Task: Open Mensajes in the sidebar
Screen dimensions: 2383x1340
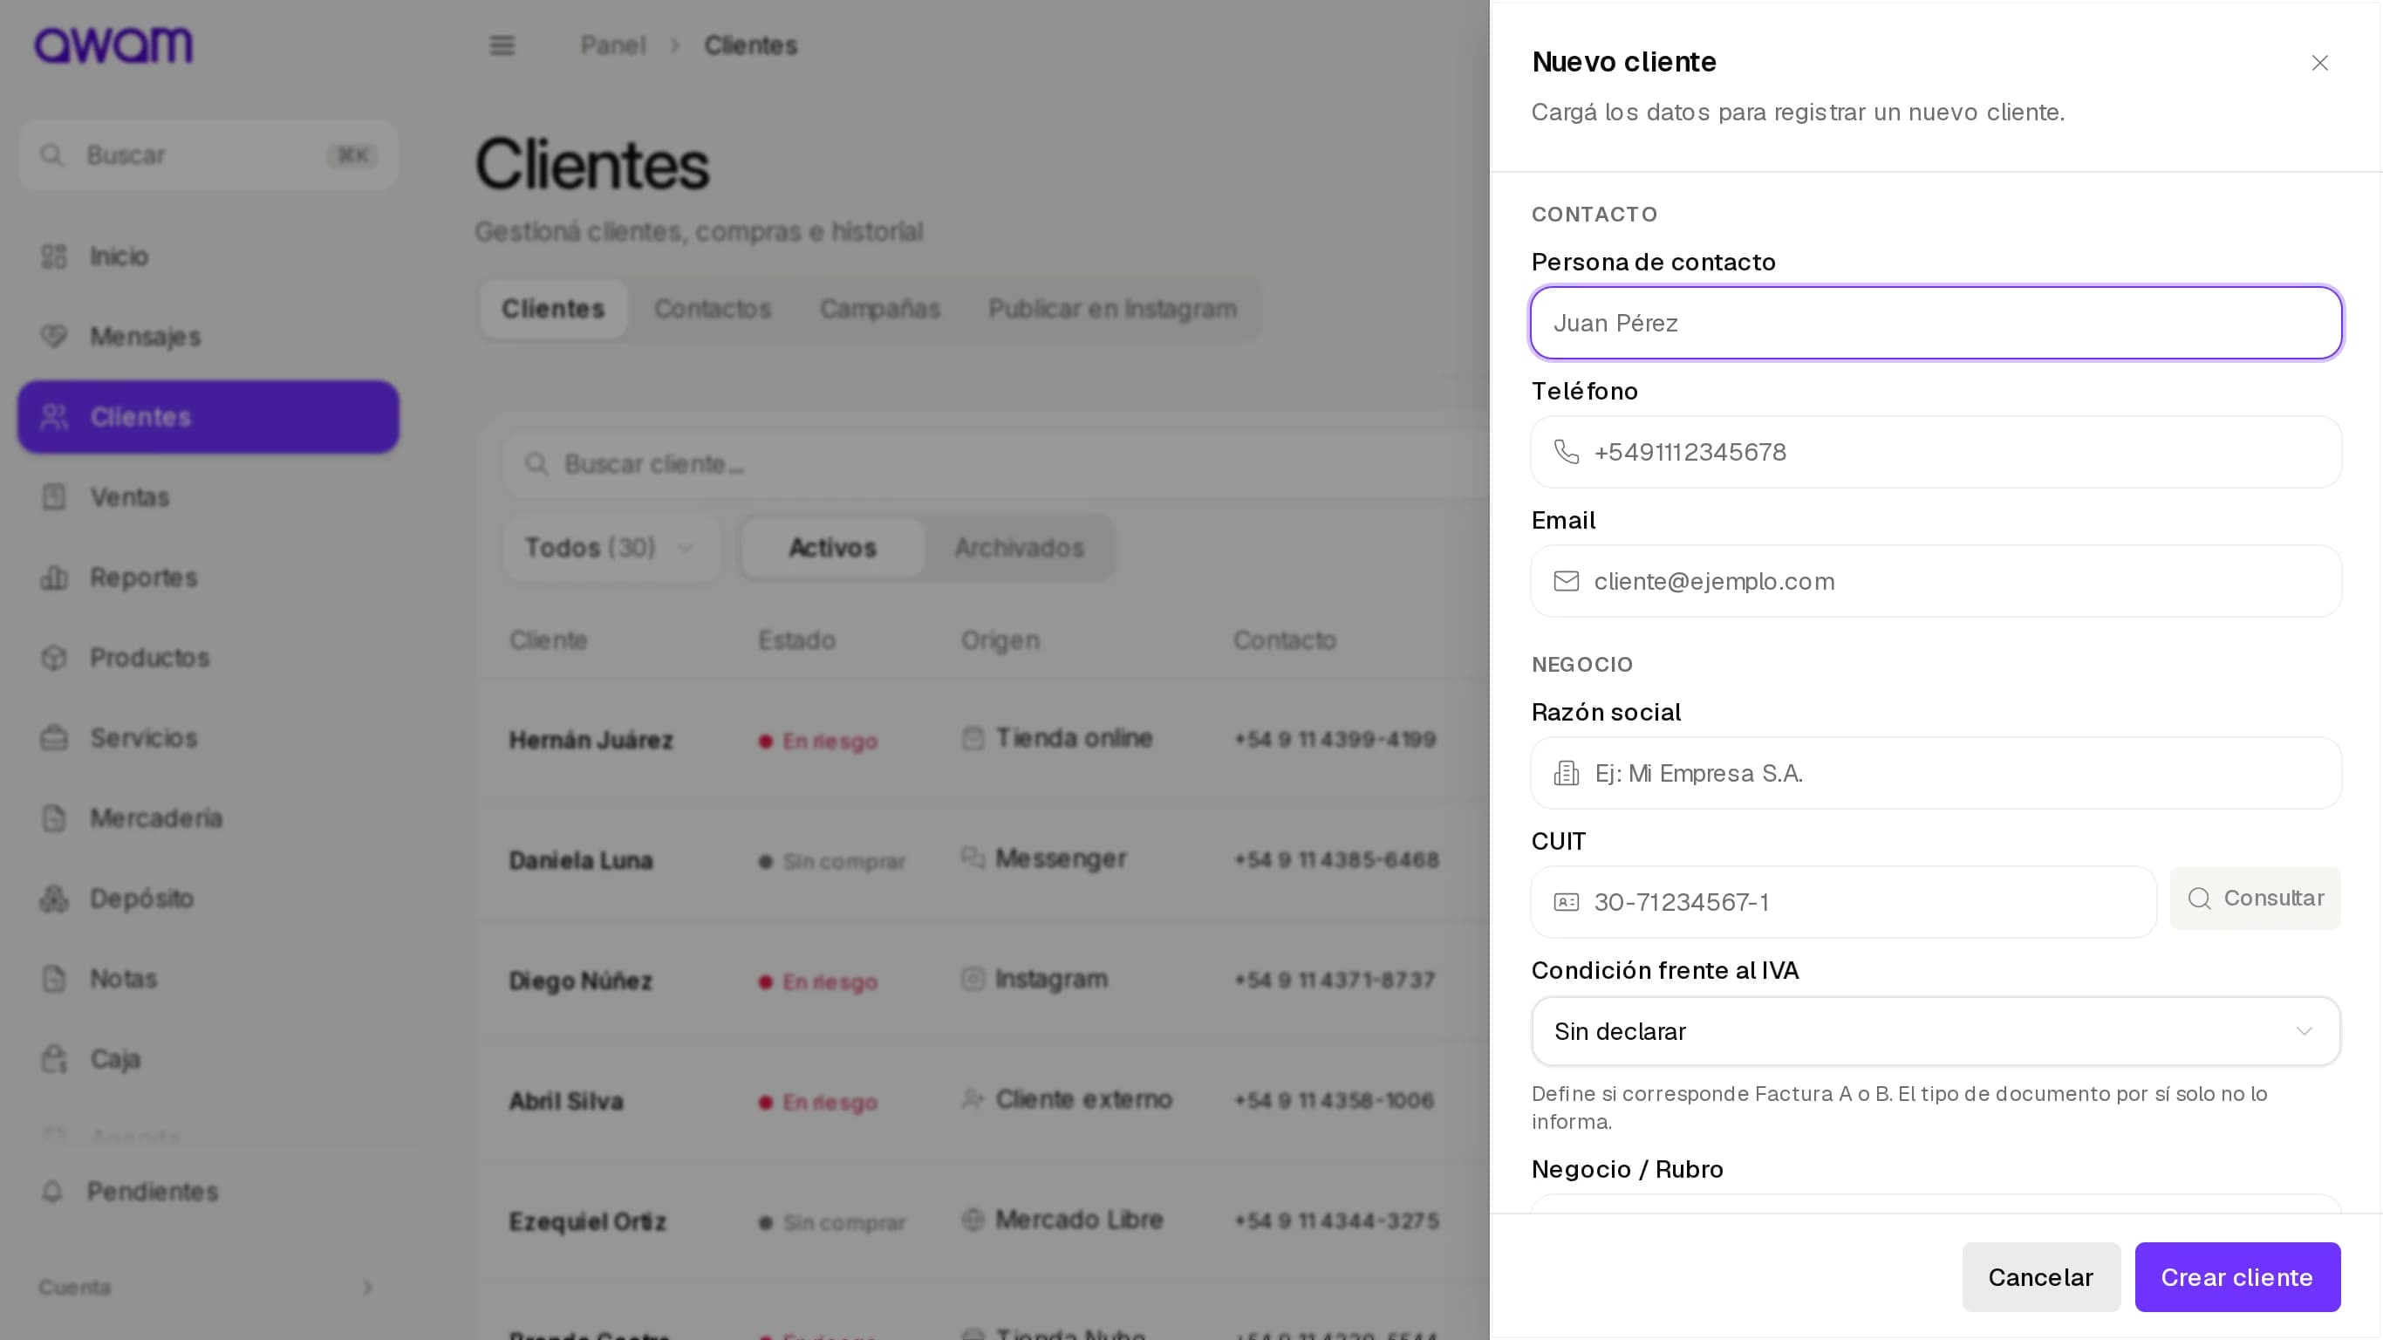Action: (208, 336)
